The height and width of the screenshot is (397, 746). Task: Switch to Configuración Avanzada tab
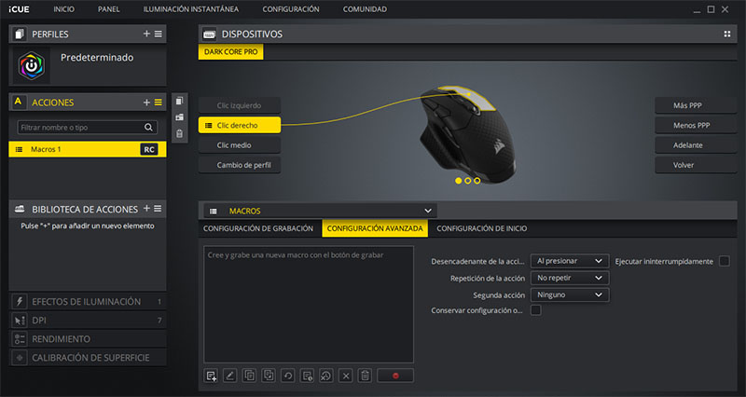pos(375,228)
